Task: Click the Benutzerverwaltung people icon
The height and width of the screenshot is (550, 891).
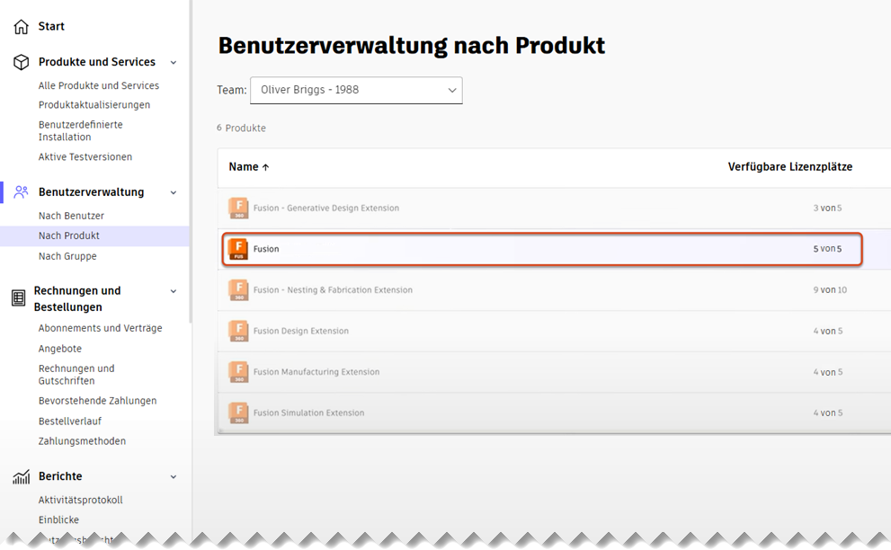Action: pyautogui.click(x=21, y=192)
